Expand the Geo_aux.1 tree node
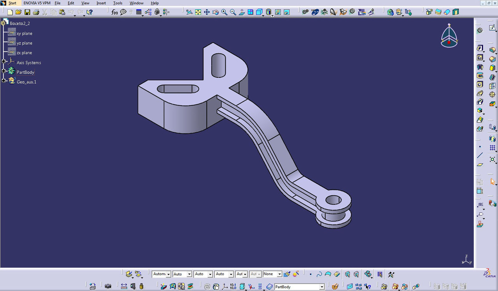Screen dimensions: 498x291 (4, 81)
